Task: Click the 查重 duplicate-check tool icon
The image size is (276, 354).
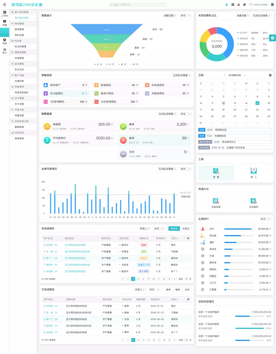Action: point(216,172)
